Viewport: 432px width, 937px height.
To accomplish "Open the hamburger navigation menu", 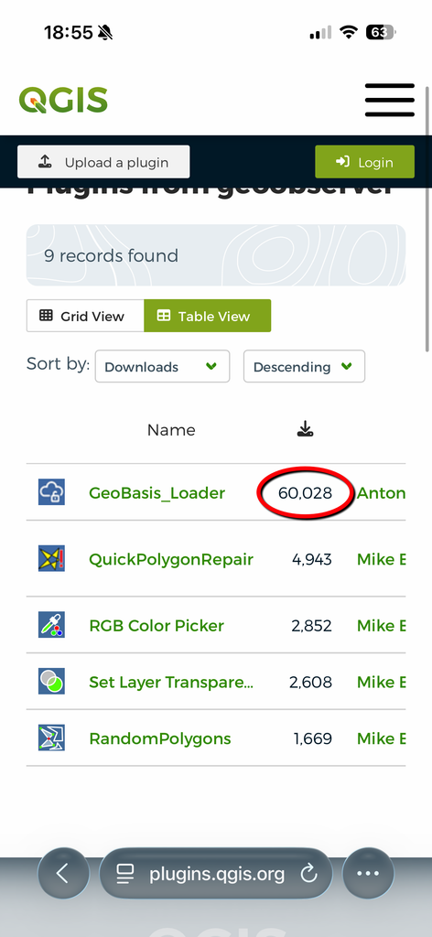I will (x=390, y=101).
